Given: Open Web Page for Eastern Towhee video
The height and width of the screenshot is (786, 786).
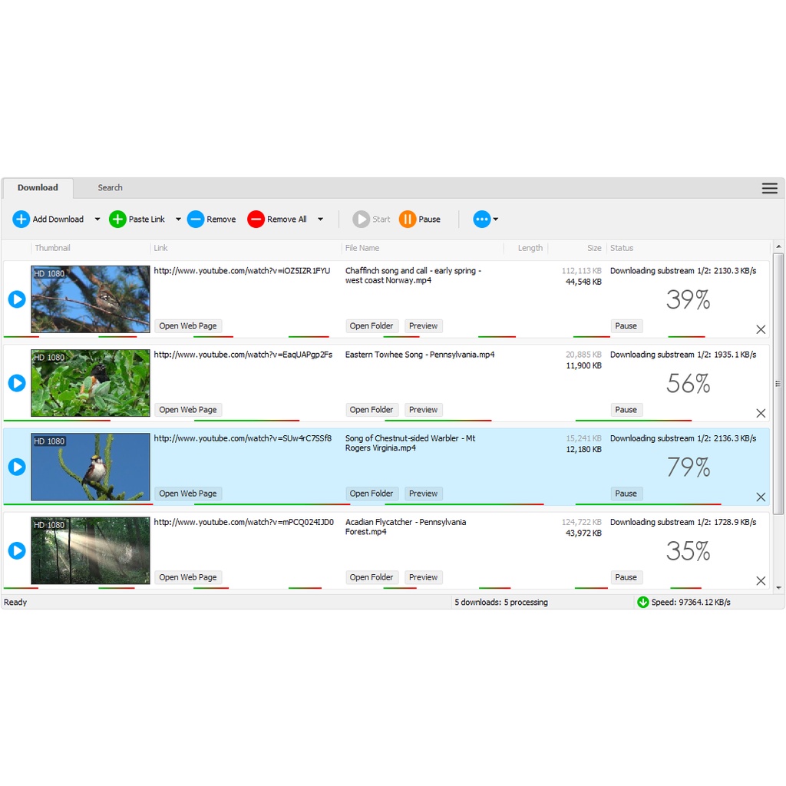Looking at the screenshot, I should pyautogui.click(x=188, y=410).
